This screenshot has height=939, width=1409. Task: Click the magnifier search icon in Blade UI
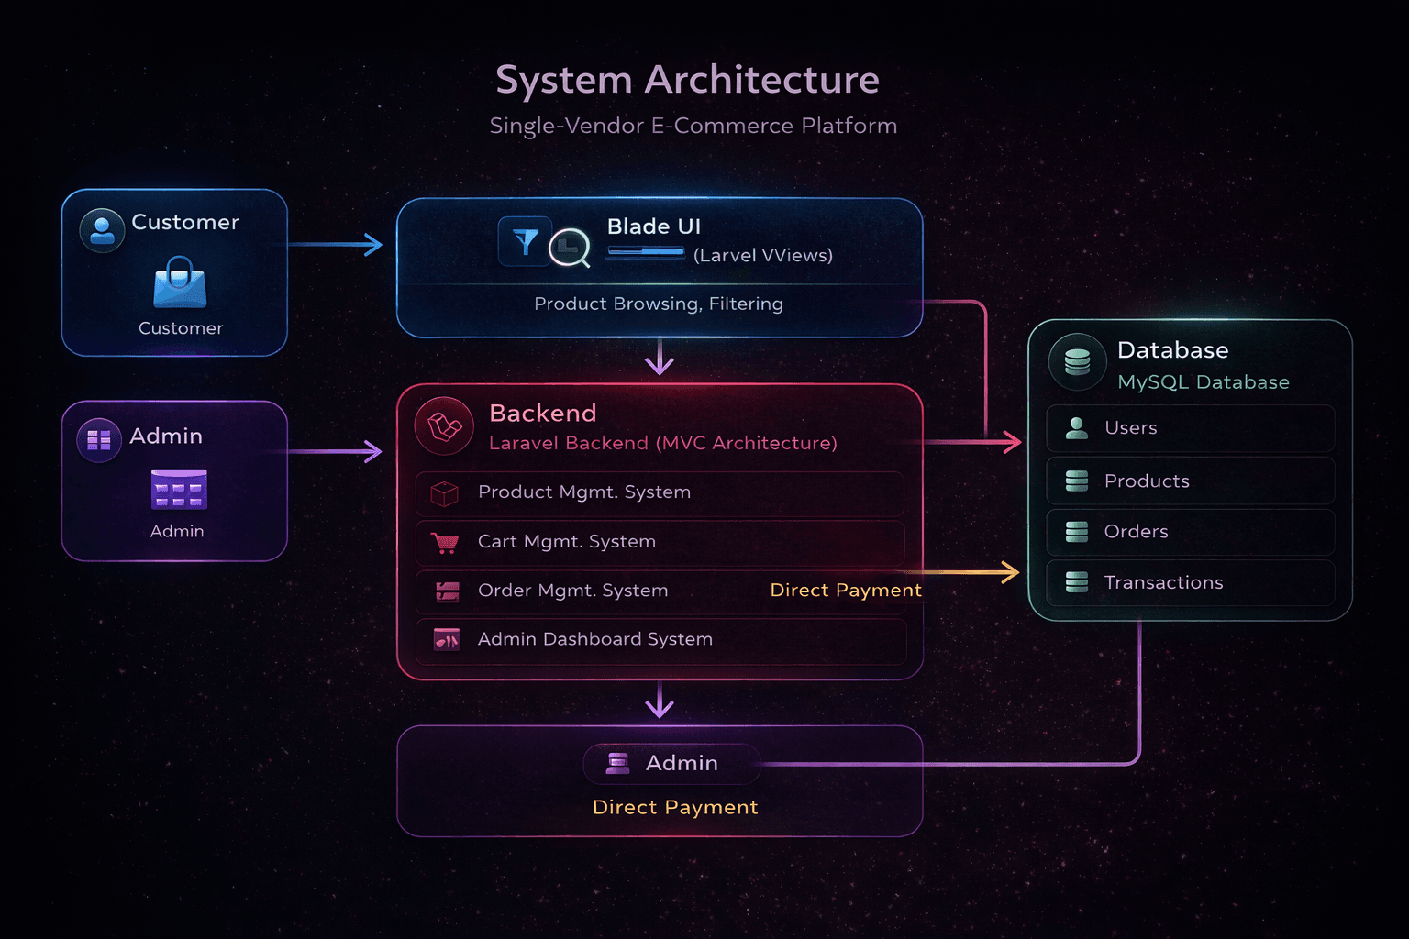[570, 248]
